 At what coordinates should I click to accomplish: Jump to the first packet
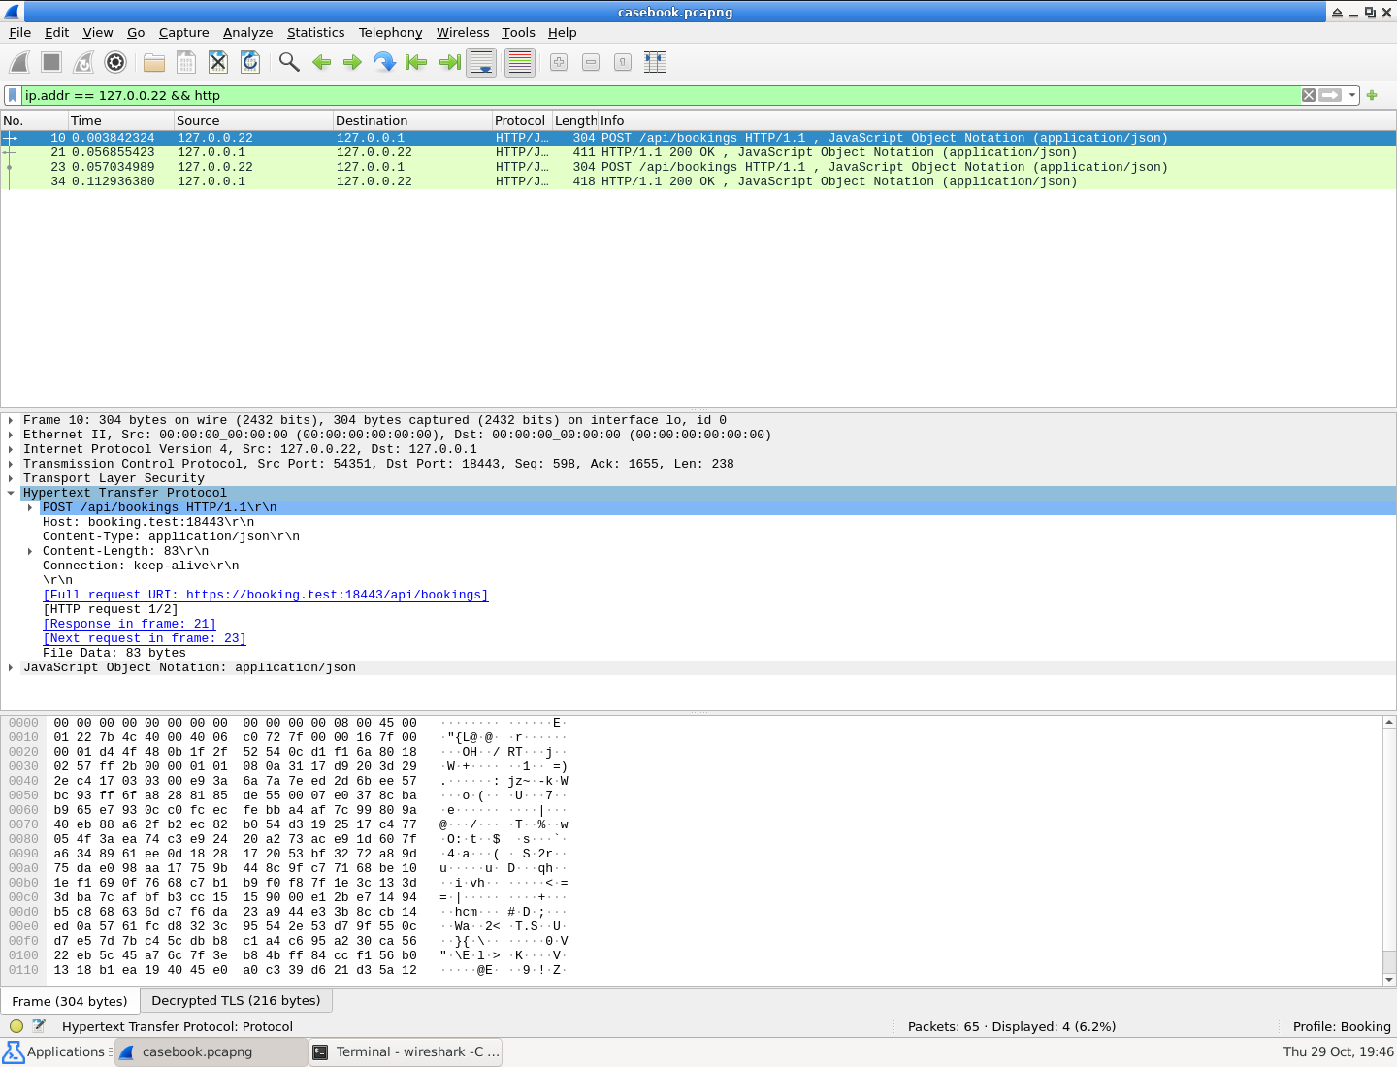click(417, 63)
